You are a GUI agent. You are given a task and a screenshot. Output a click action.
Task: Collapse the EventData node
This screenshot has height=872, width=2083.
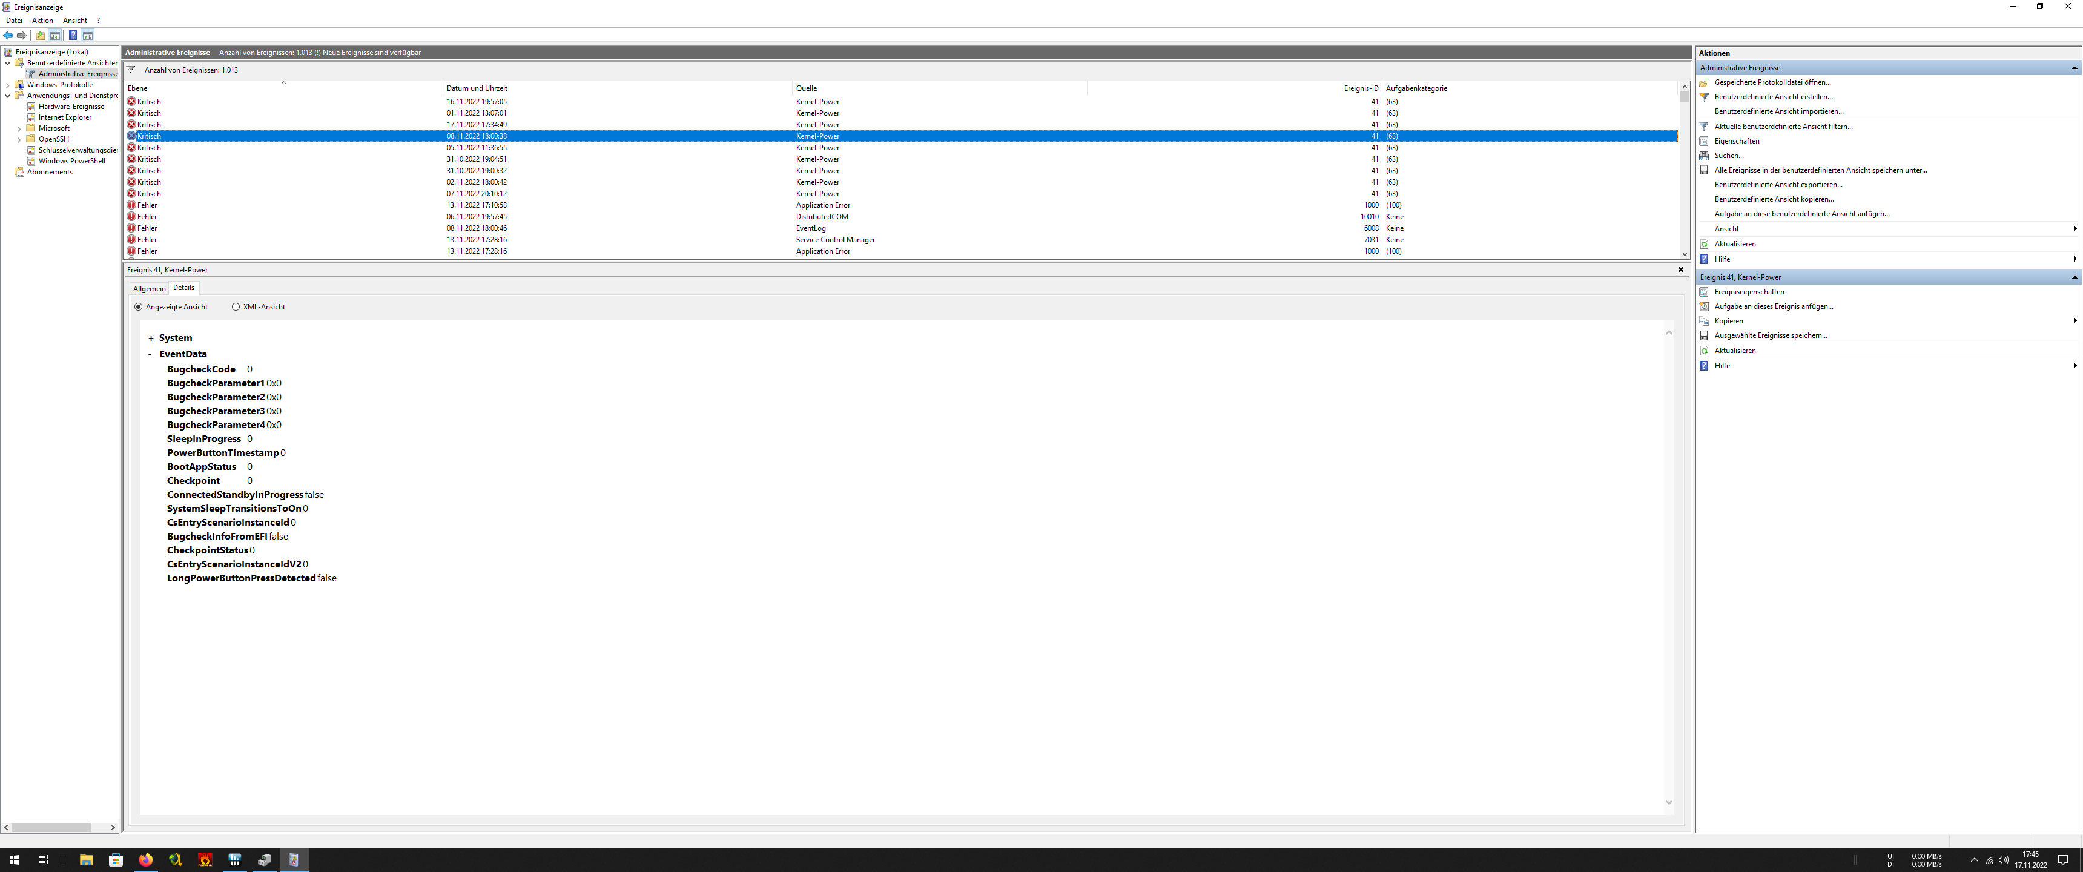pos(150,354)
